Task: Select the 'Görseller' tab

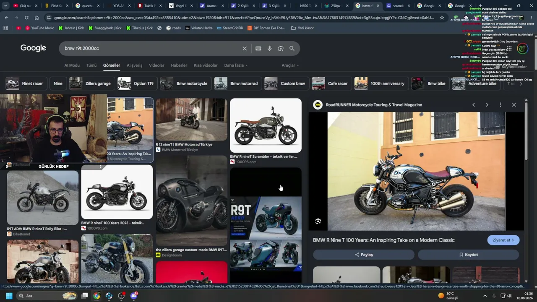Action: 112,65
